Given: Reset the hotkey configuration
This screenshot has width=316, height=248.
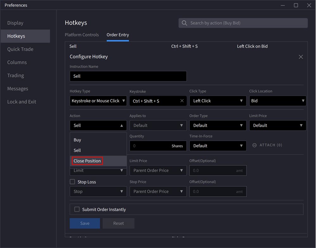Looking at the screenshot, I should (118, 223).
